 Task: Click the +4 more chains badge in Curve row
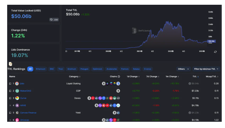click(x=118, y=98)
